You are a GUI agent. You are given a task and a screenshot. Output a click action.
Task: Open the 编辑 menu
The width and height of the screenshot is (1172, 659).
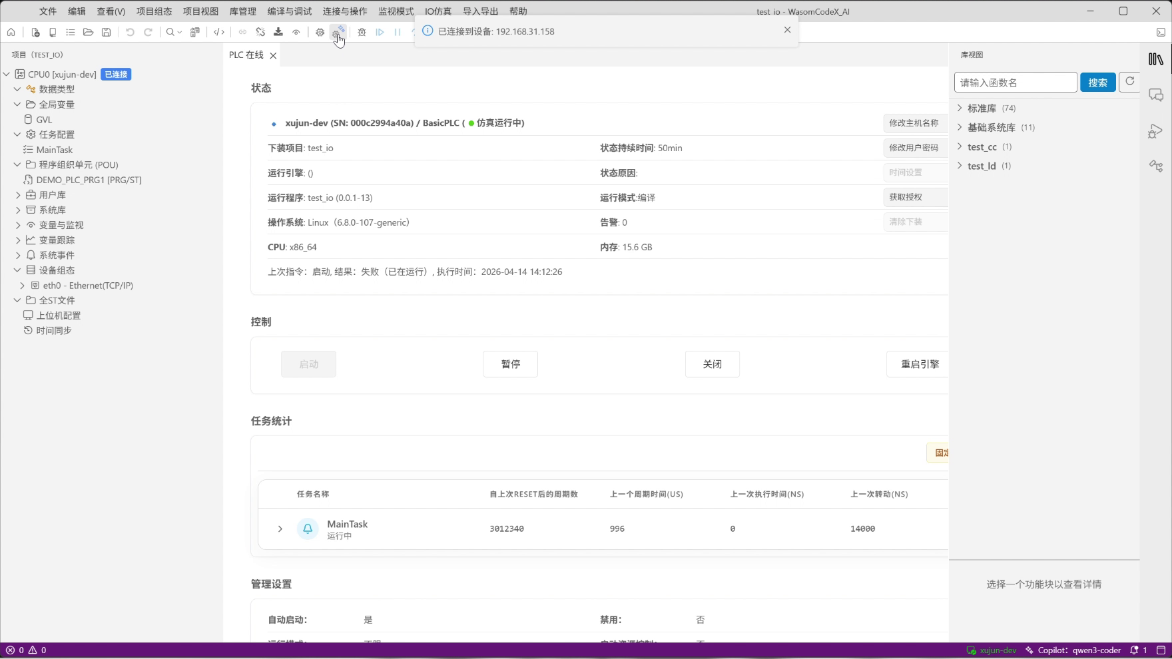[x=77, y=11]
